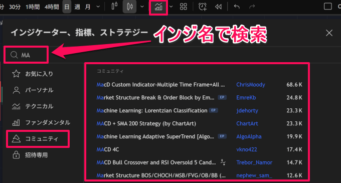341x183 pixels.
Task: Open author AlgoAlpha's profile
Action: [249, 136]
